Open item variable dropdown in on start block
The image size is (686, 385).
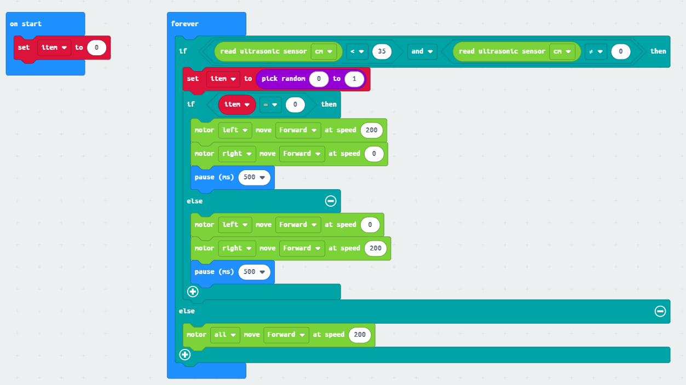coord(54,48)
